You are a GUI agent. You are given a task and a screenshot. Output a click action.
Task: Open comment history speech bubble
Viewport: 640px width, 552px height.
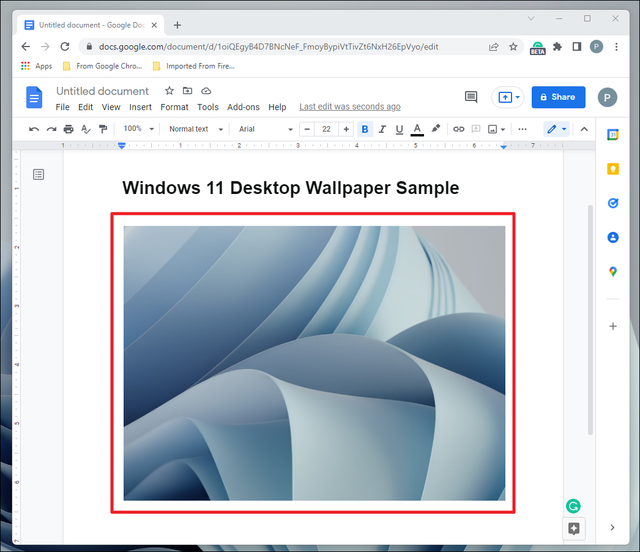pos(471,97)
